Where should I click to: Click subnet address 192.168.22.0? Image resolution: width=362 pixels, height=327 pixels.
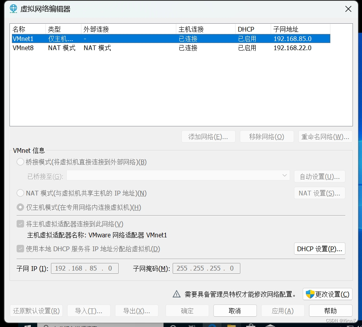click(x=292, y=48)
